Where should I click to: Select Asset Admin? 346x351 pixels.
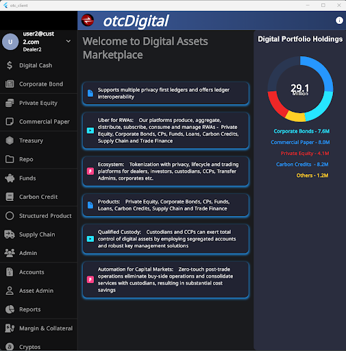pos(38,291)
